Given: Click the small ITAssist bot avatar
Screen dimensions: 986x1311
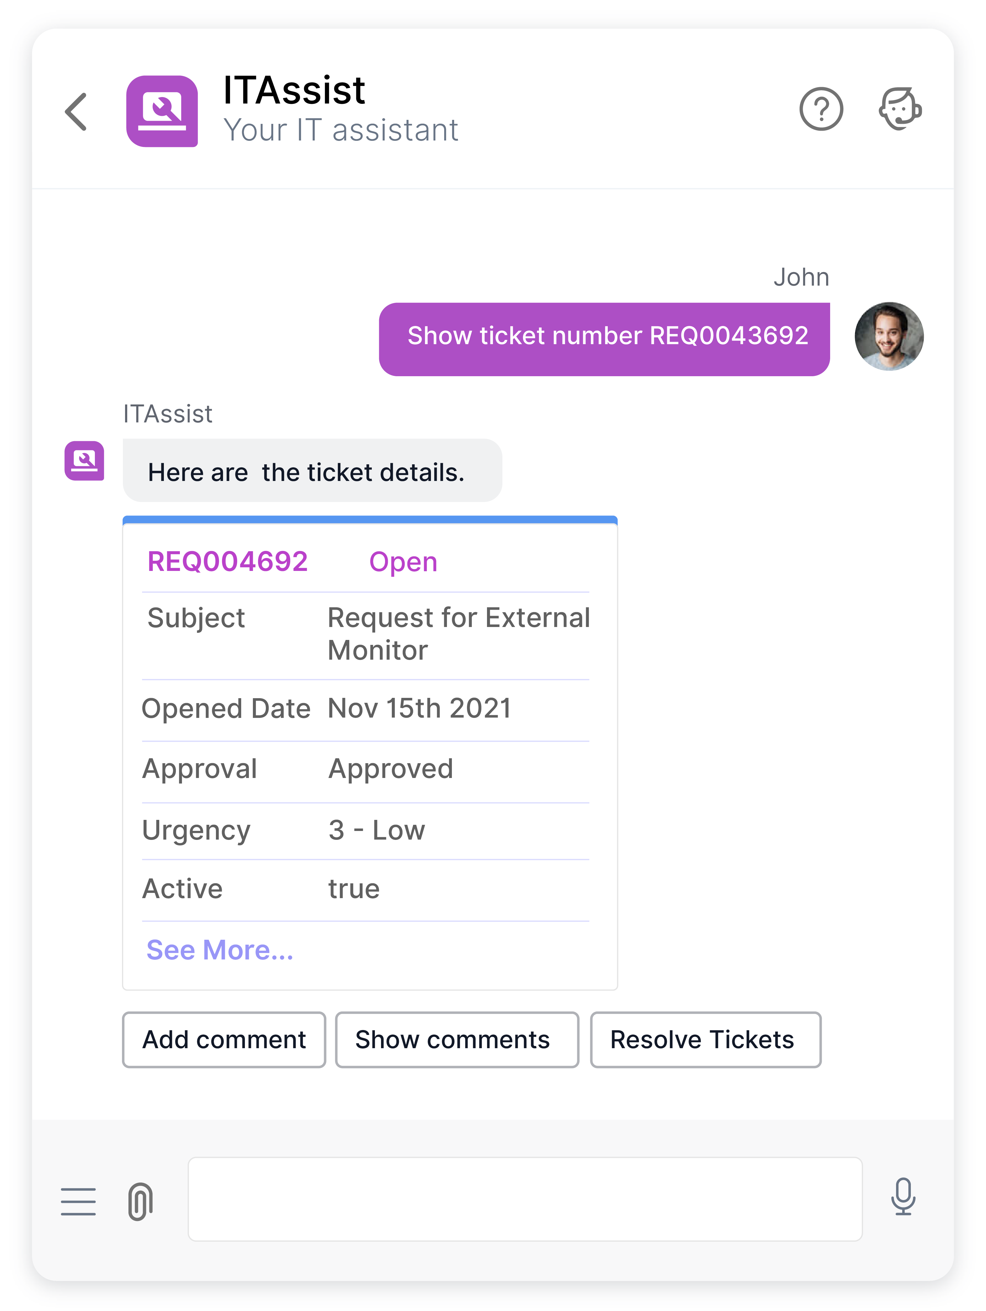Looking at the screenshot, I should pos(84,461).
